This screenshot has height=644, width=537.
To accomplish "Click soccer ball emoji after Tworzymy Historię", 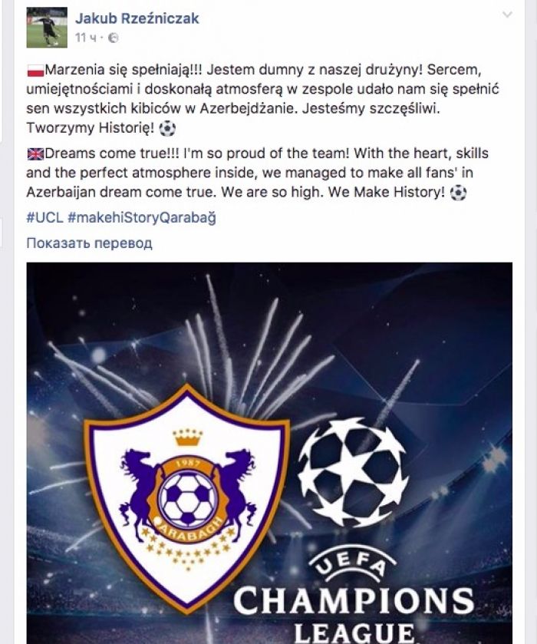I will (x=167, y=129).
